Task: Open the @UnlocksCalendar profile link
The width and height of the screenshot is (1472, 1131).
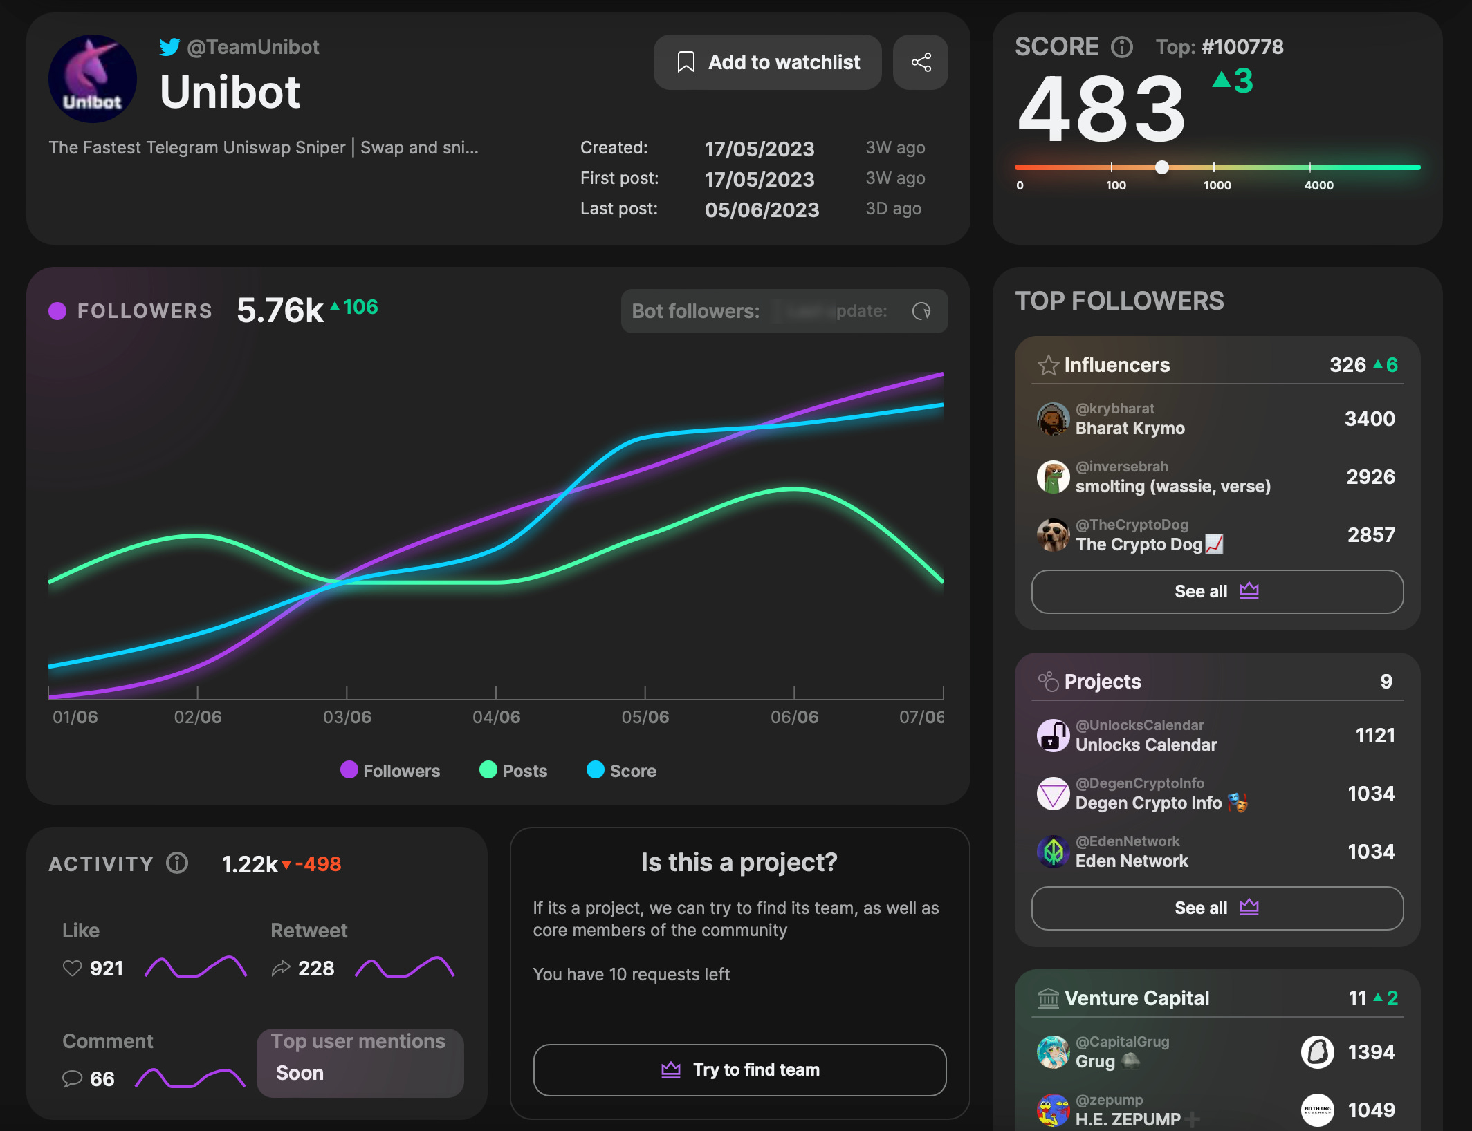Action: (1140, 725)
